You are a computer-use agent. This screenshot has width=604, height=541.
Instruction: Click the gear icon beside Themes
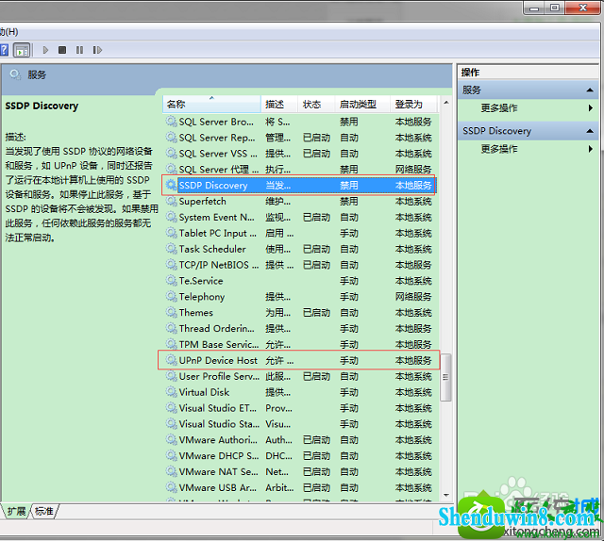pos(172,312)
